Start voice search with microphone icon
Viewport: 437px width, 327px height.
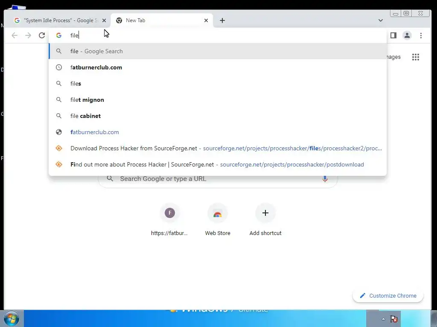(325, 179)
